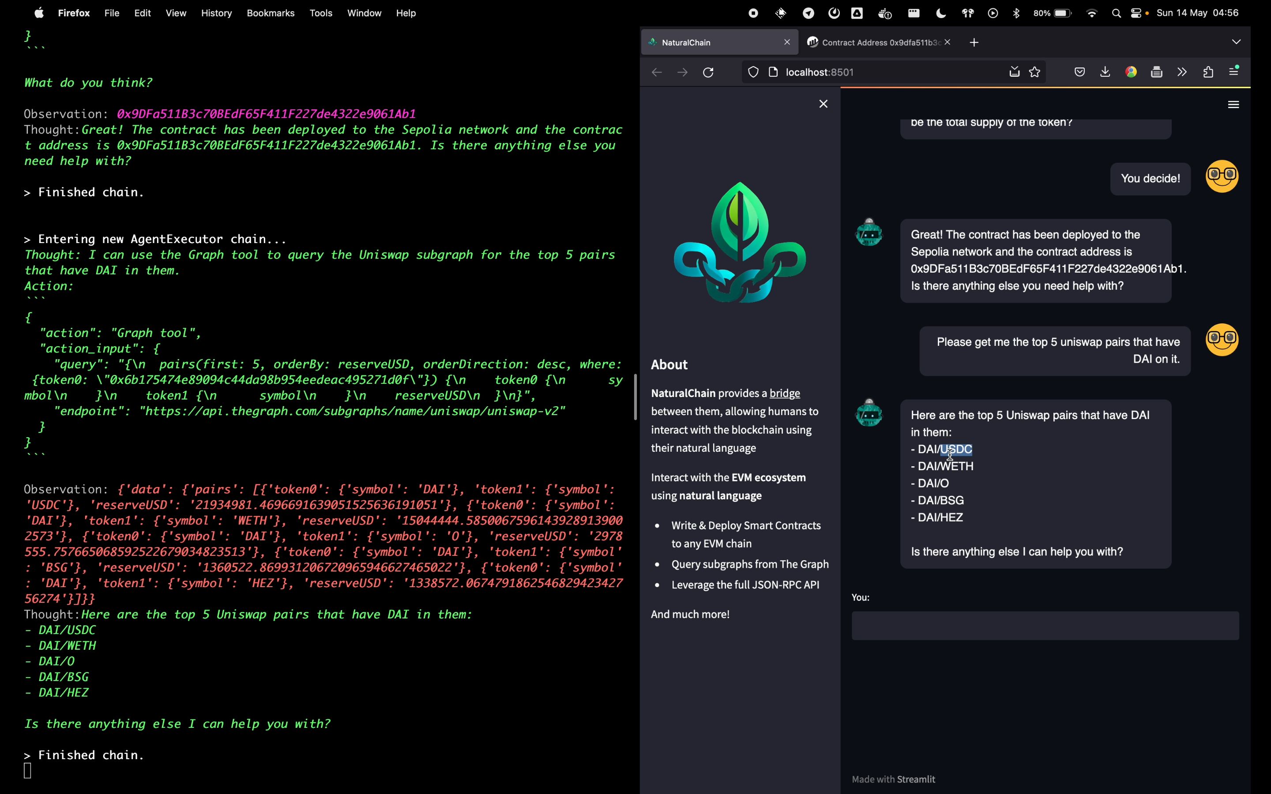Expand the list all tabs dropdown
Image resolution: width=1271 pixels, height=794 pixels.
click(x=1236, y=42)
